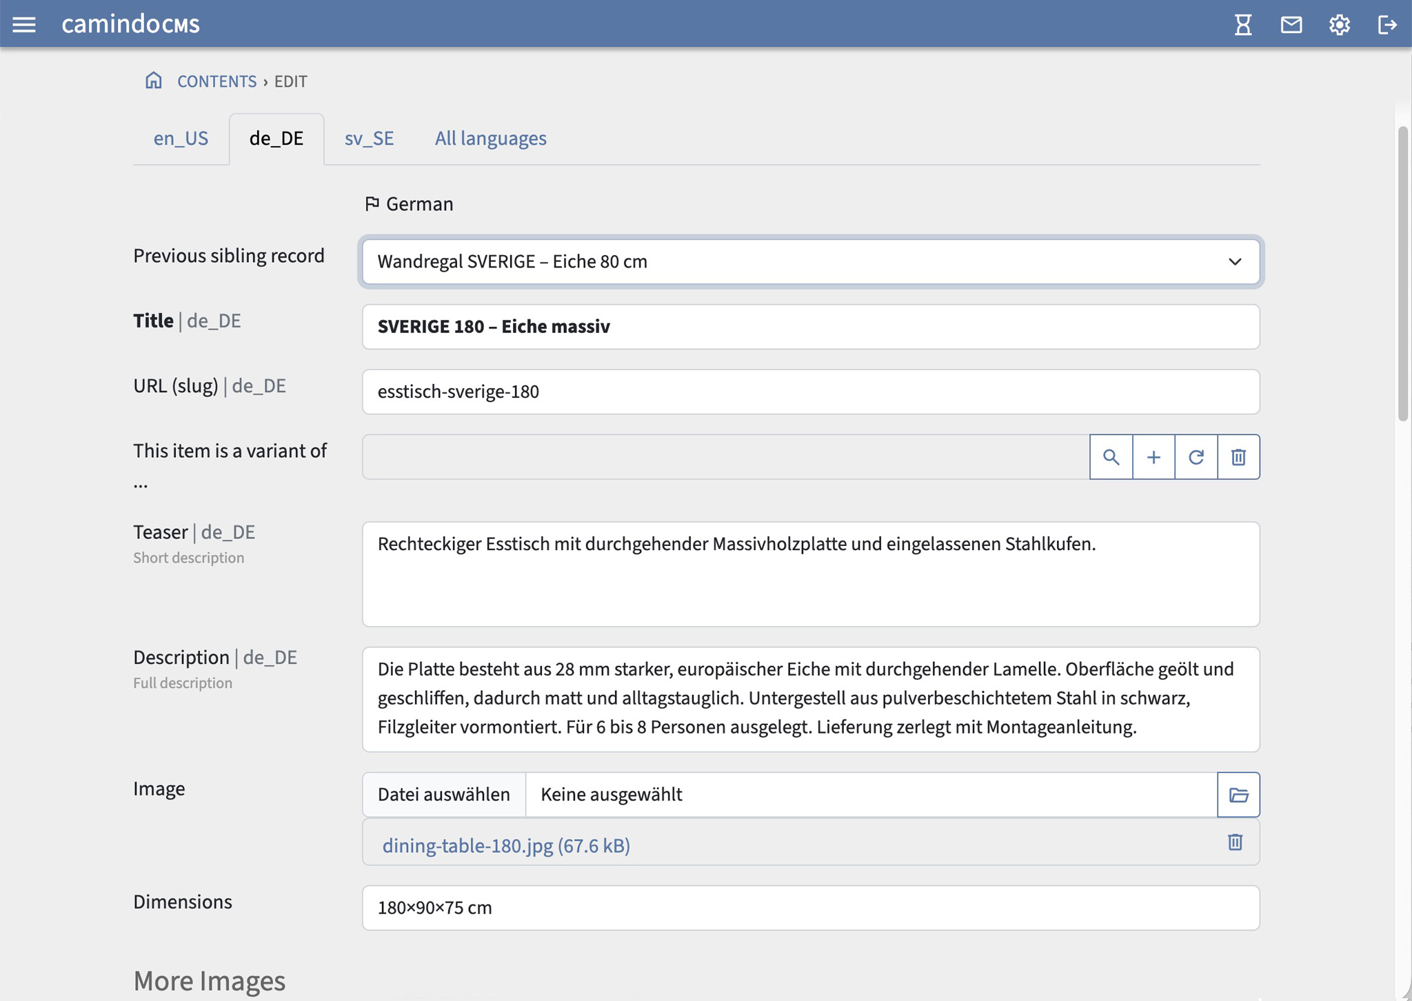Image resolution: width=1412 pixels, height=1001 pixels.
Task: Focus the Title input field
Action: tap(811, 327)
